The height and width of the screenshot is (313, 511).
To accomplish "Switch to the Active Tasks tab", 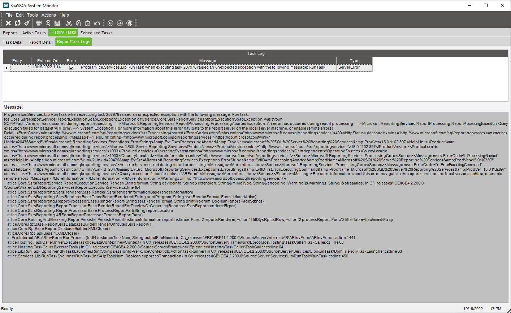I will point(34,33).
